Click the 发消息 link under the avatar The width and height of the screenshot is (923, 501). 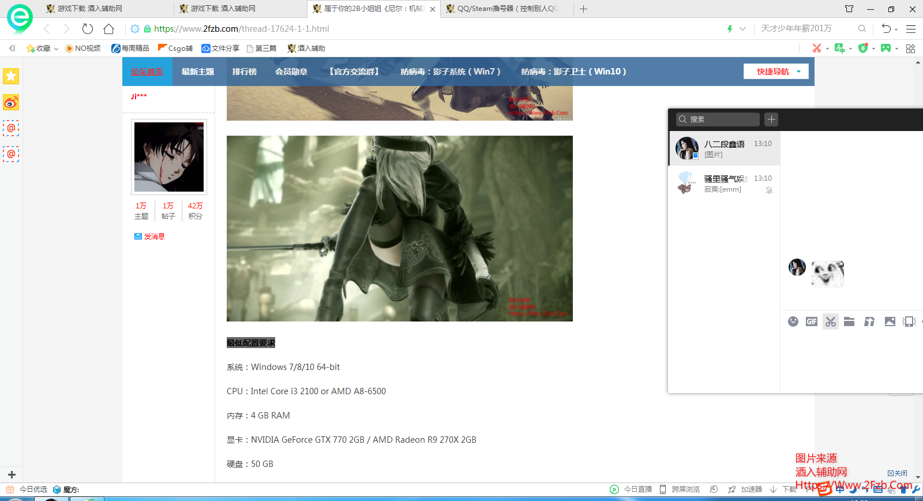154,237
